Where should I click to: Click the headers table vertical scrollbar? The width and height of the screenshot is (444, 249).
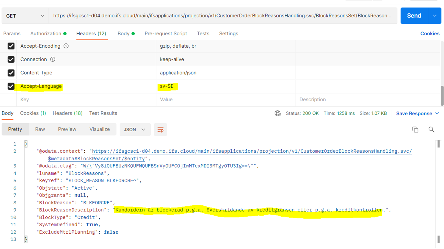(442, 95)
